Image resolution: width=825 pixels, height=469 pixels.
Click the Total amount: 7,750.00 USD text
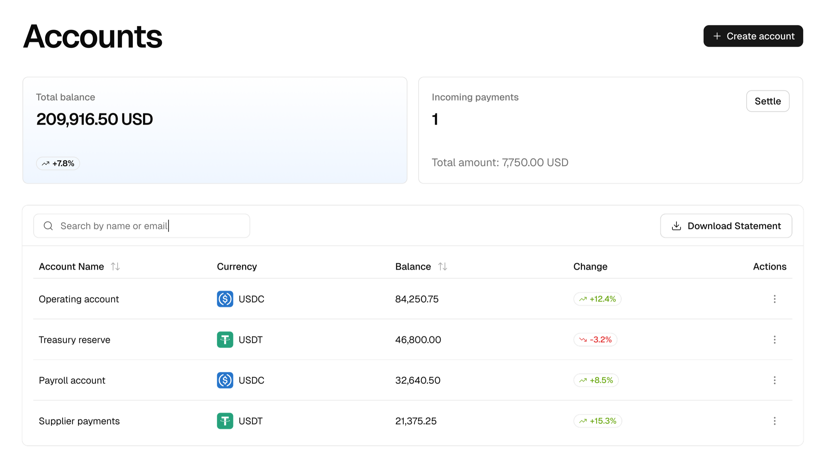pos(500,162)
